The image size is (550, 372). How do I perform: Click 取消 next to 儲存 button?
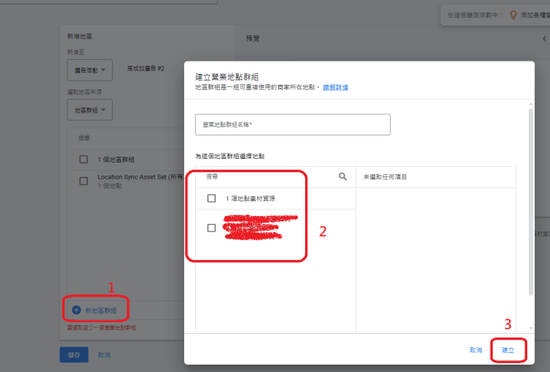coord(104,355)
